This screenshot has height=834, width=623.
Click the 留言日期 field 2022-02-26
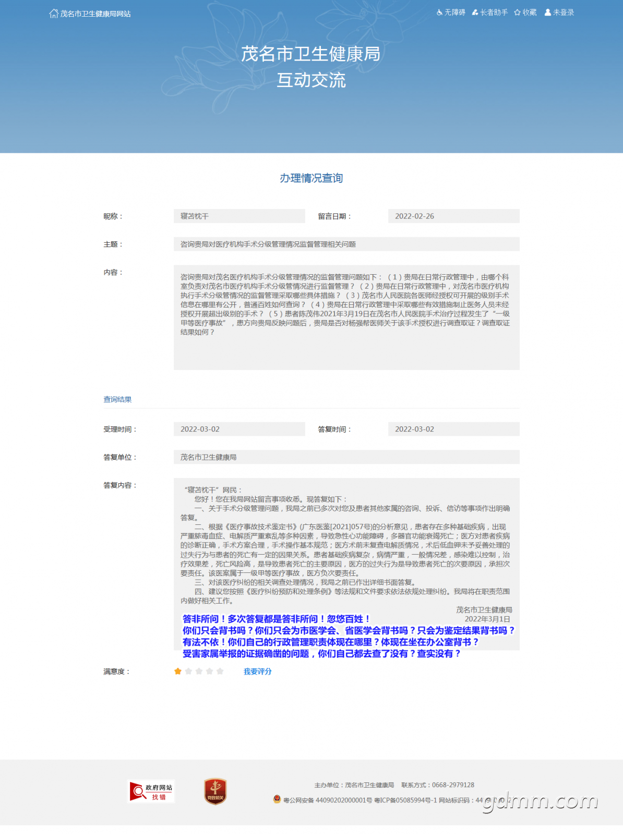coord(454,216)
